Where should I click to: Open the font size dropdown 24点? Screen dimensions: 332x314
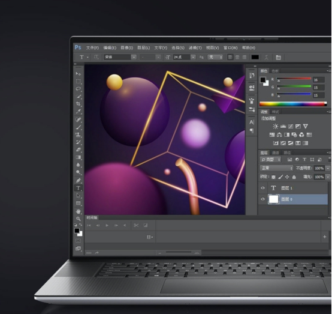(184, 57)
